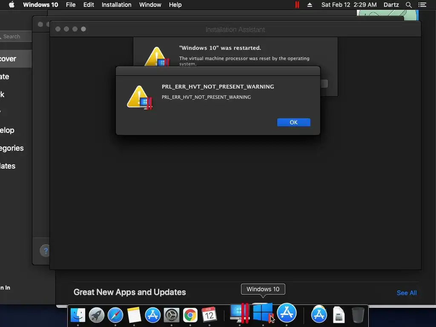
Task: Open the File menu
Action: click(x=71, y=5)
